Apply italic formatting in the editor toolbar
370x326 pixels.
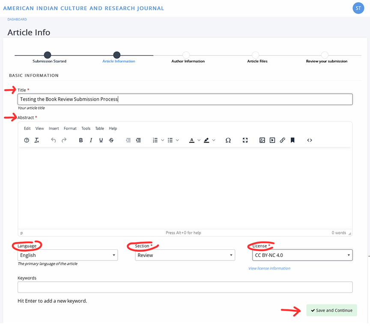tap(91, 140)
